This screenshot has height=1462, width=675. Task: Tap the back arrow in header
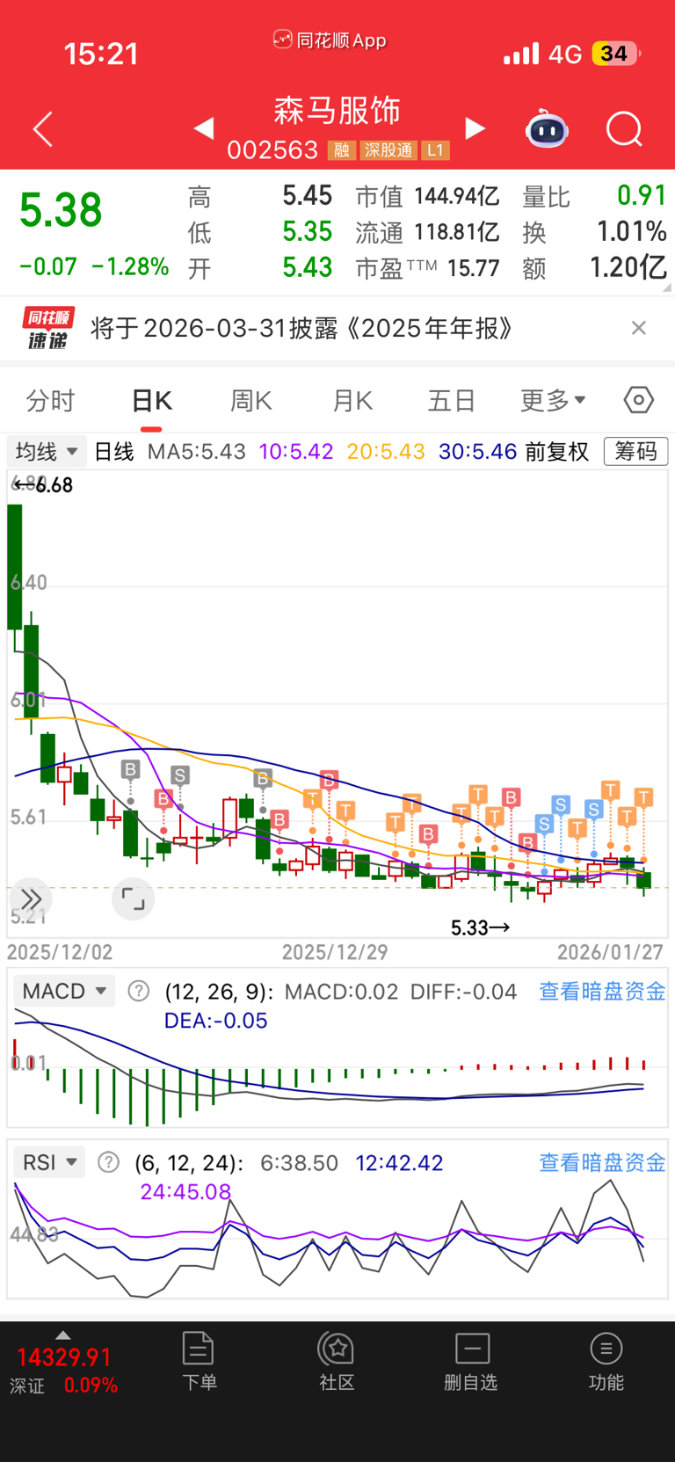click(43, 129)
